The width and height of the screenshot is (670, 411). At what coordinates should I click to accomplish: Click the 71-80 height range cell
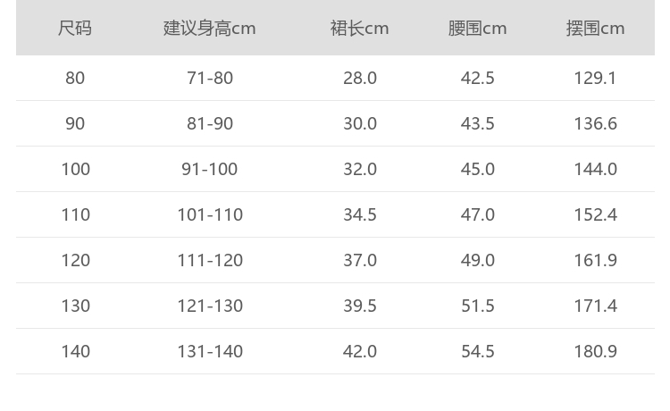click(210, 78)
